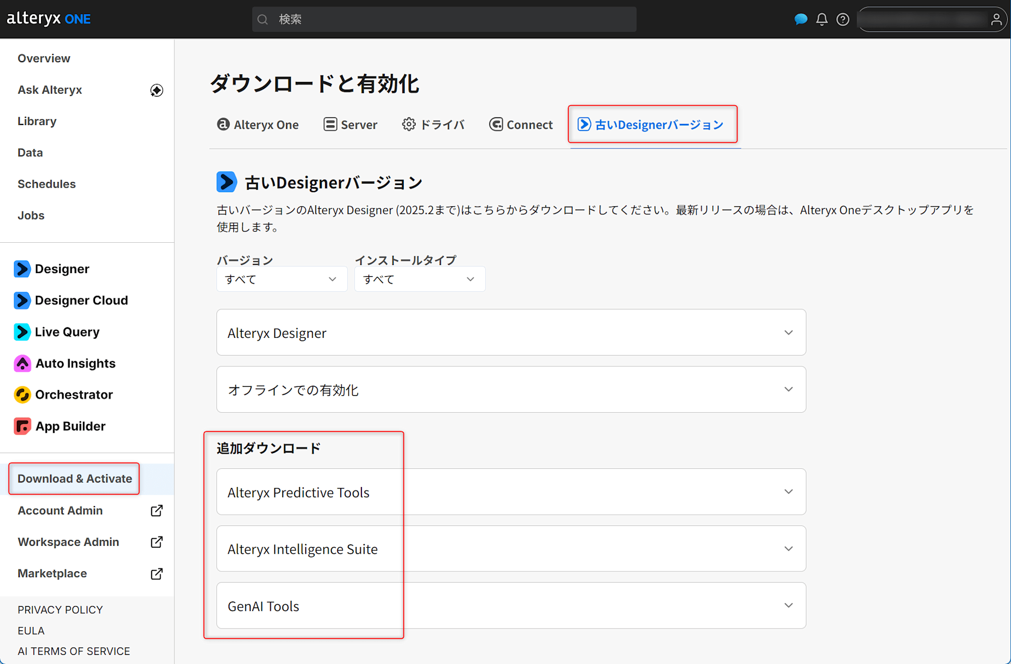1011x664 pixels.
Task: Open the Orchestrator label
Action: click(x=74, y=394)
